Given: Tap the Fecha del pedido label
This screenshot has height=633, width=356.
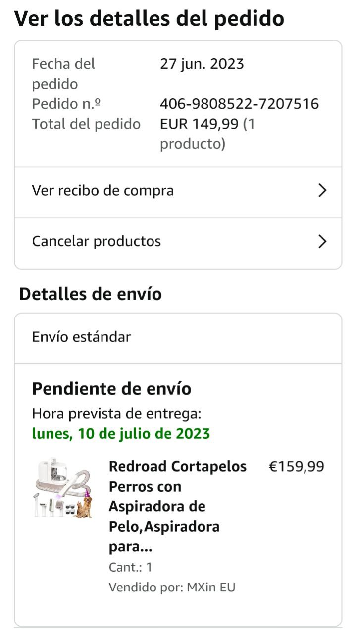Looking at the screenshot, I should [63, 74].
